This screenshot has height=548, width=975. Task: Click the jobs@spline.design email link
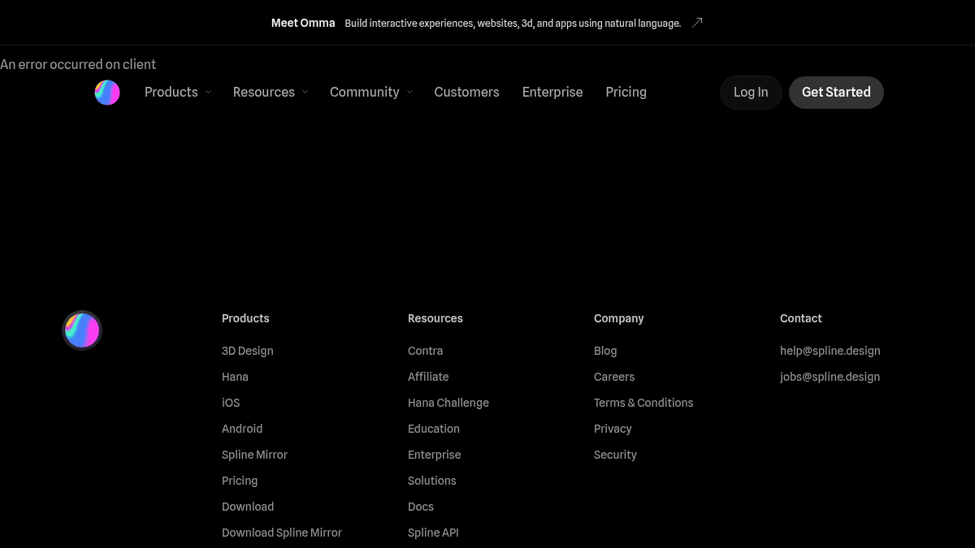830,377
